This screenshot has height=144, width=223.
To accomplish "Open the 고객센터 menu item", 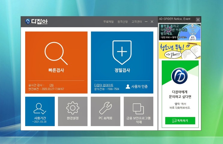I will coord(137,22).
